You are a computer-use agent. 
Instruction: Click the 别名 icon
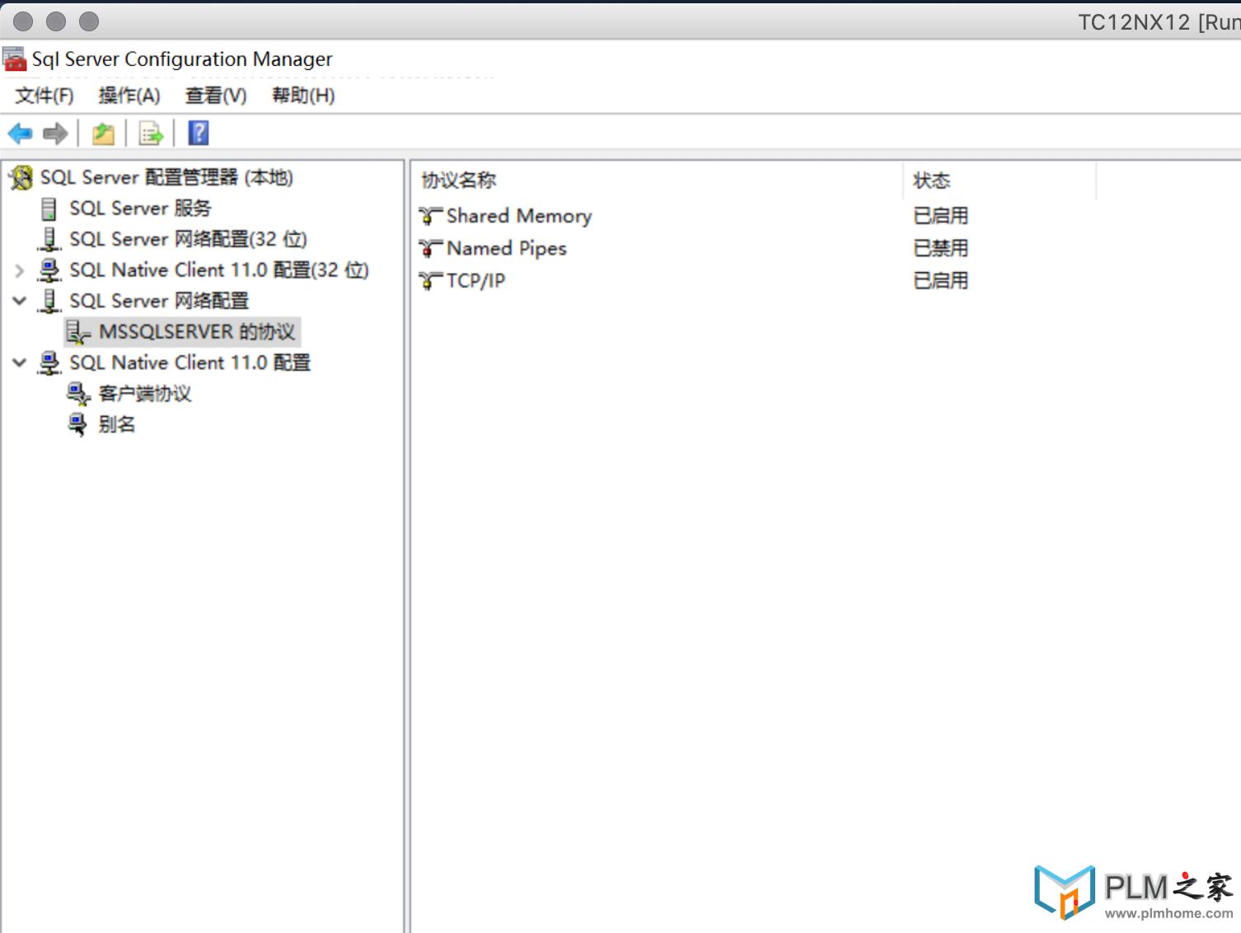(77, 424)
